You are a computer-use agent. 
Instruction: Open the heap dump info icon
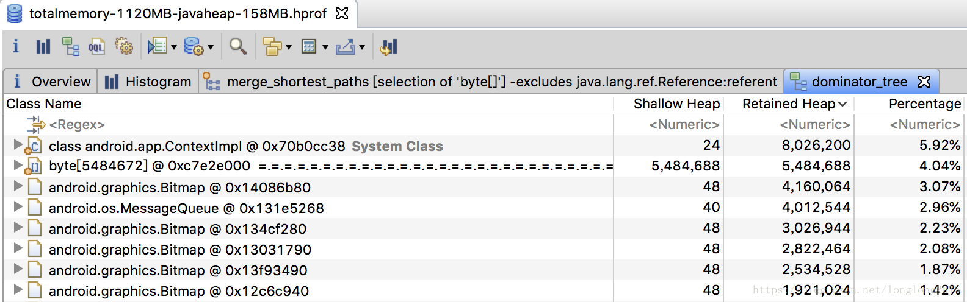[16, 46]
